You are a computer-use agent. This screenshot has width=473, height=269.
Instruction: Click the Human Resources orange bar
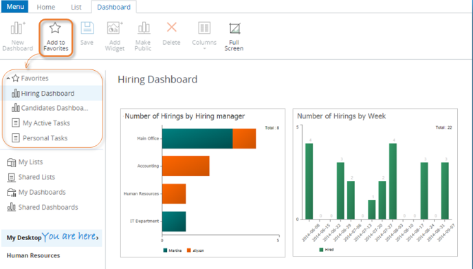pyautogui.click(x=174, y=194)
